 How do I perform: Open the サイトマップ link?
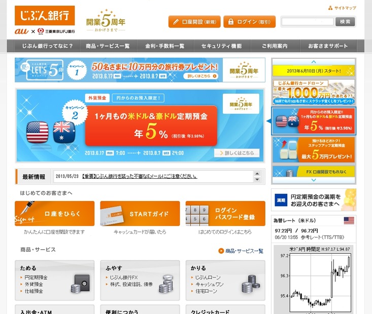click(342, 8)
